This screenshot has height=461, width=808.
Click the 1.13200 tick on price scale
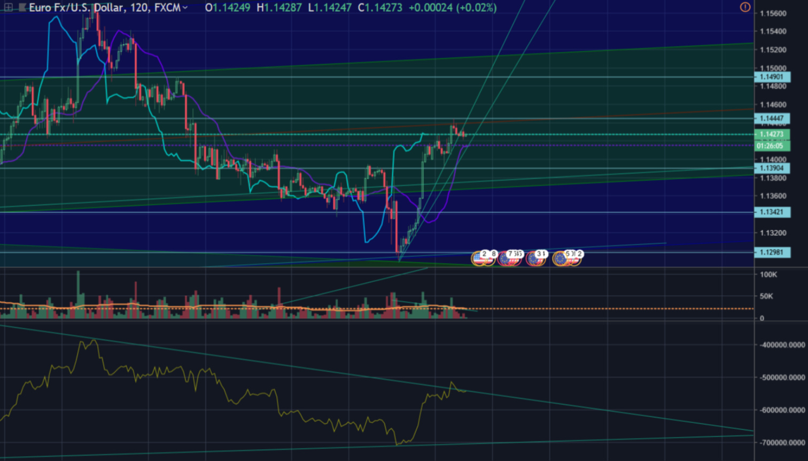(x=773, y=233)
